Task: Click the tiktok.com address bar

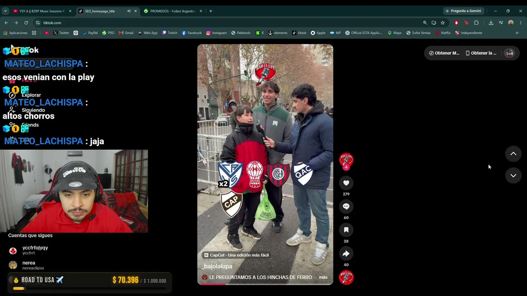Action: tap(231, 23)
